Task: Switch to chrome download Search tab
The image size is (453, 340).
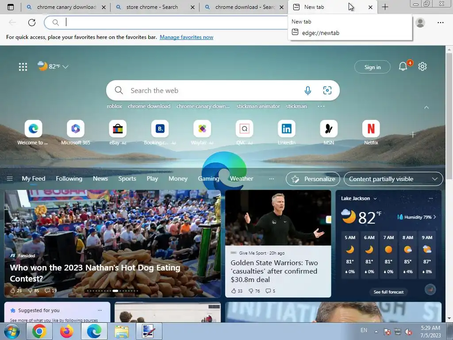Action: (x=245, y=7)
